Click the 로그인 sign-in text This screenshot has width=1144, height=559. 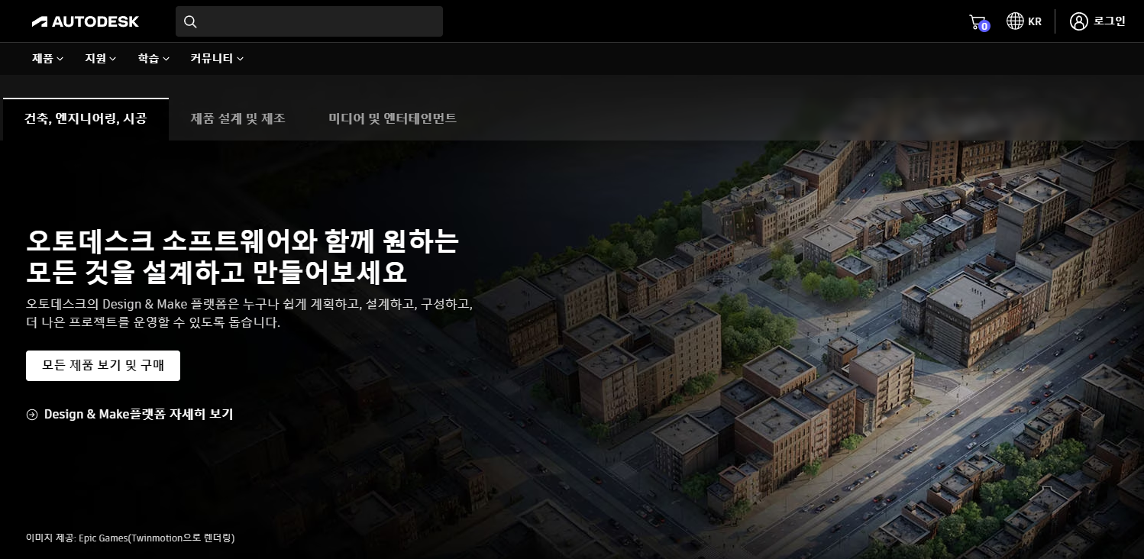click(1110, 21)
